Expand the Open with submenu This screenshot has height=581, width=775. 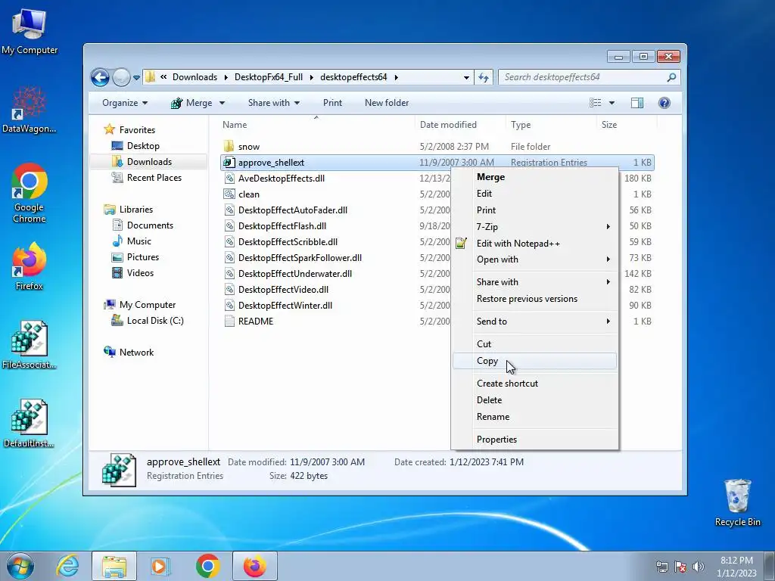tap(535, 259)
